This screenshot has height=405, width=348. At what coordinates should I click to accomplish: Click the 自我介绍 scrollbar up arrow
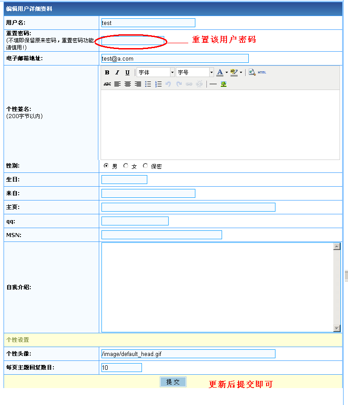336,246
